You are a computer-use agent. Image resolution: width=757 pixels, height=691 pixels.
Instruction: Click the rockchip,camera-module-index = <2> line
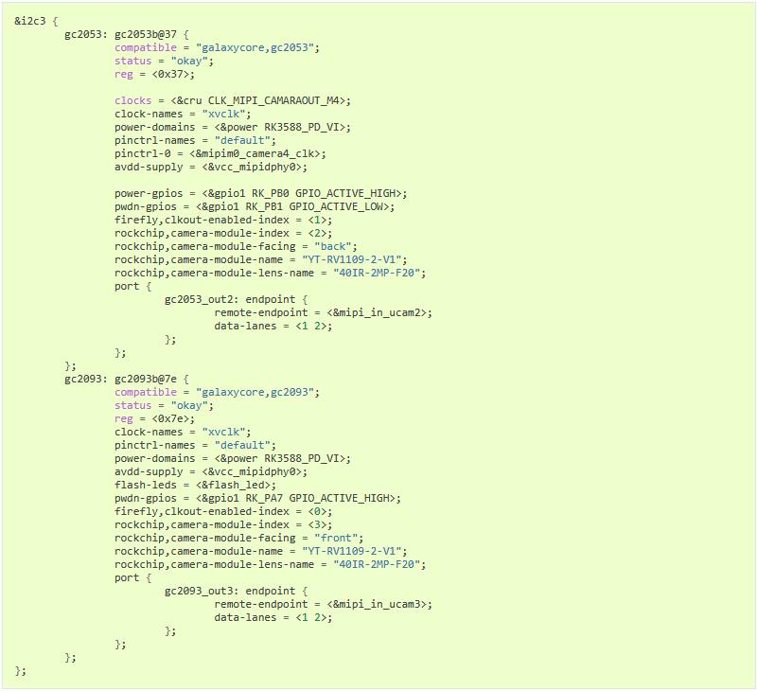(x=223, y=233)
